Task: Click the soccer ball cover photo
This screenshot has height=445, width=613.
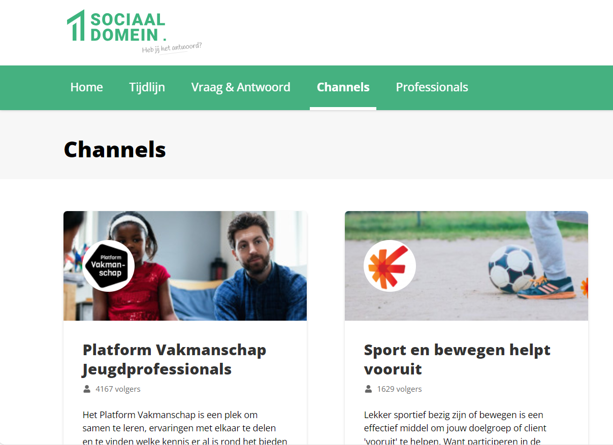Action: point(466,266)
